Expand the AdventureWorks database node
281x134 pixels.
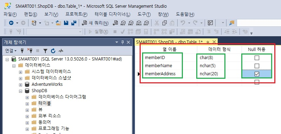click(20, 85)
